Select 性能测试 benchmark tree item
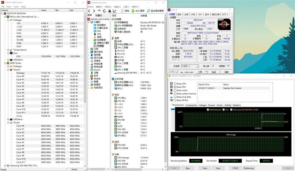The image size is (295, 171). pos(97,88)
